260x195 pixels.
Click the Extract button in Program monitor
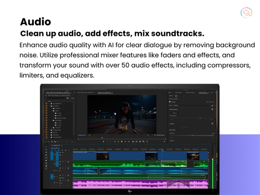[137, 141]
